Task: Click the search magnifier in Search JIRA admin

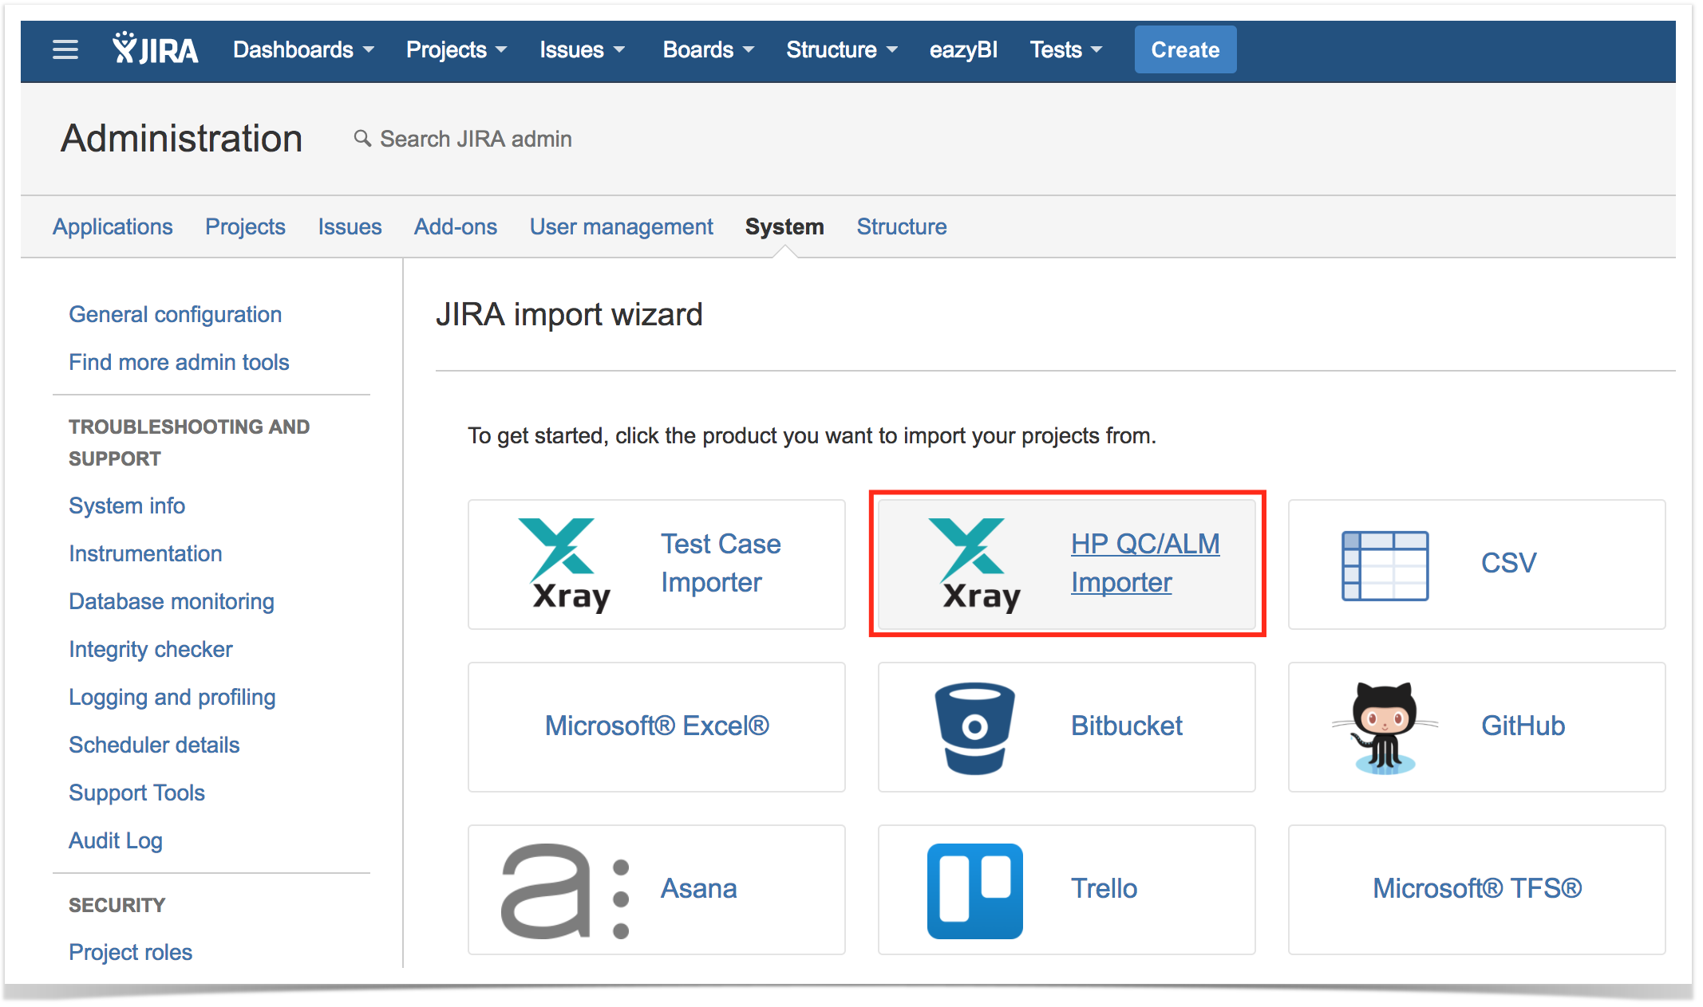Action: click(362, 138)
